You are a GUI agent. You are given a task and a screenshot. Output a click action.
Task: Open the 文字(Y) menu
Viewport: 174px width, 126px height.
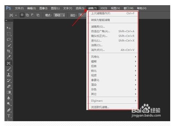click(x=68, y=8)
